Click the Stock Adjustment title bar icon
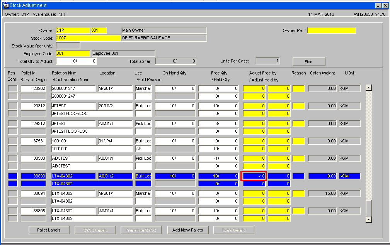Viewport: 390px width, 245px height. [x=5, y=5]
